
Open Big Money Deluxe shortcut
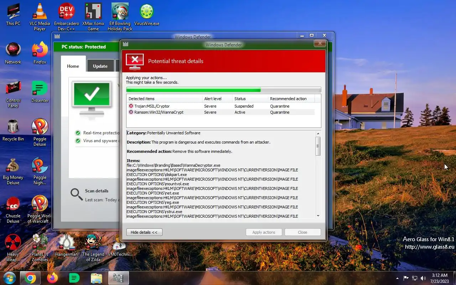(13, 171)
